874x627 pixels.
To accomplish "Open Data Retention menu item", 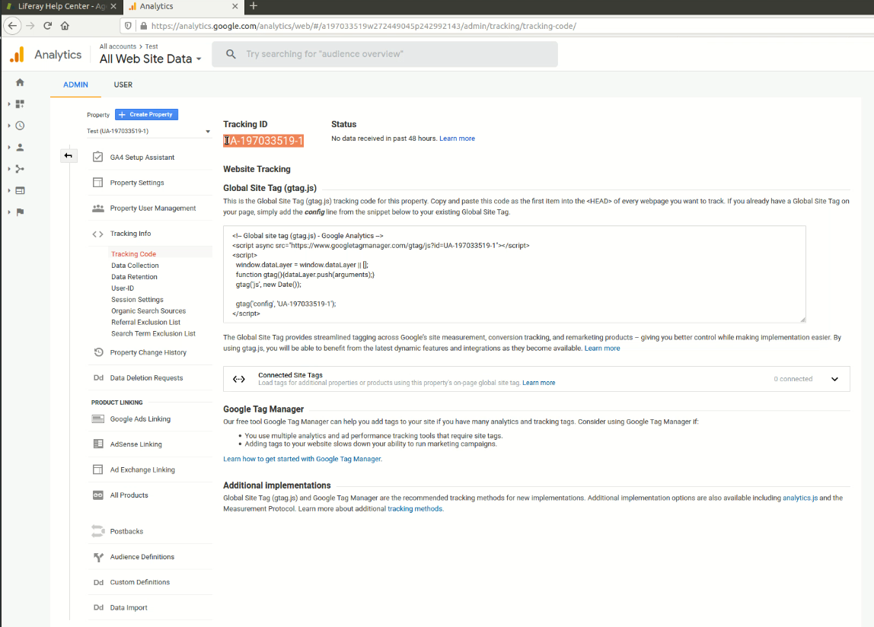I will [x=134, y=277].
